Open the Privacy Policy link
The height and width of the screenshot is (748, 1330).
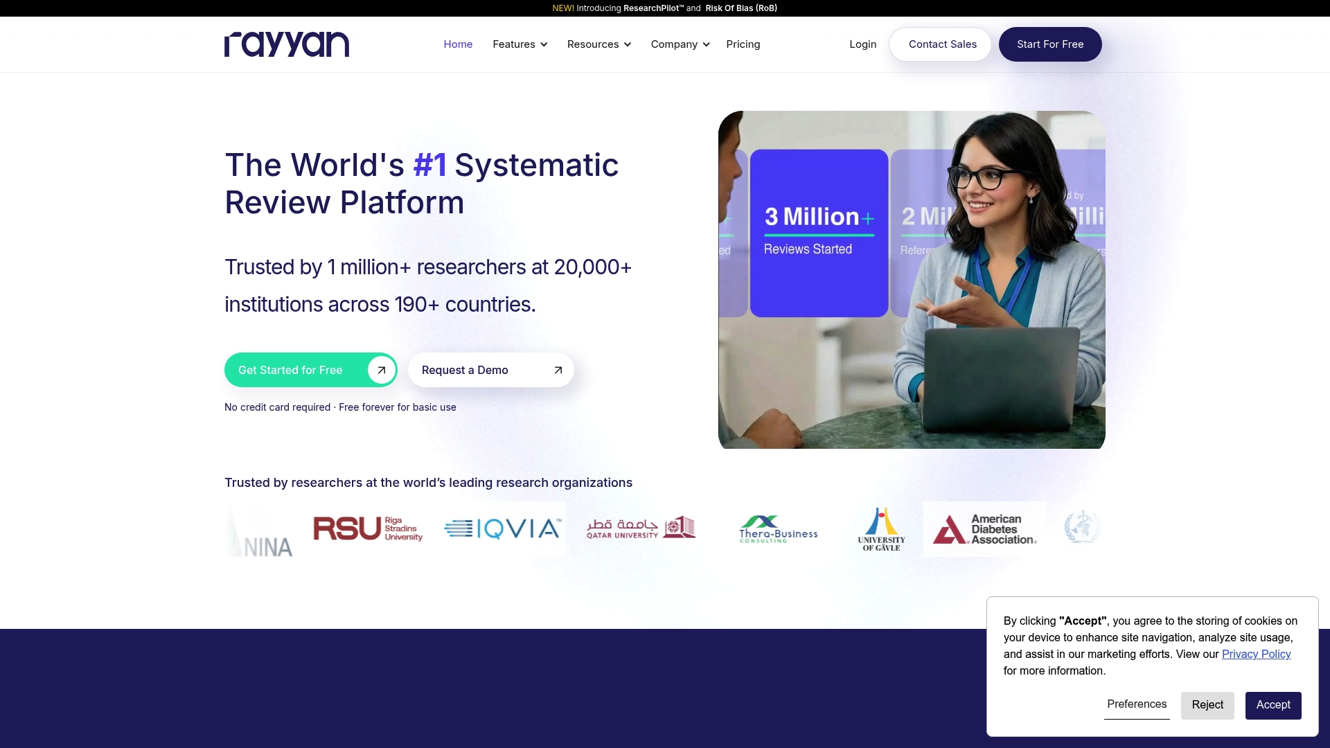[x=1256, y=654]
